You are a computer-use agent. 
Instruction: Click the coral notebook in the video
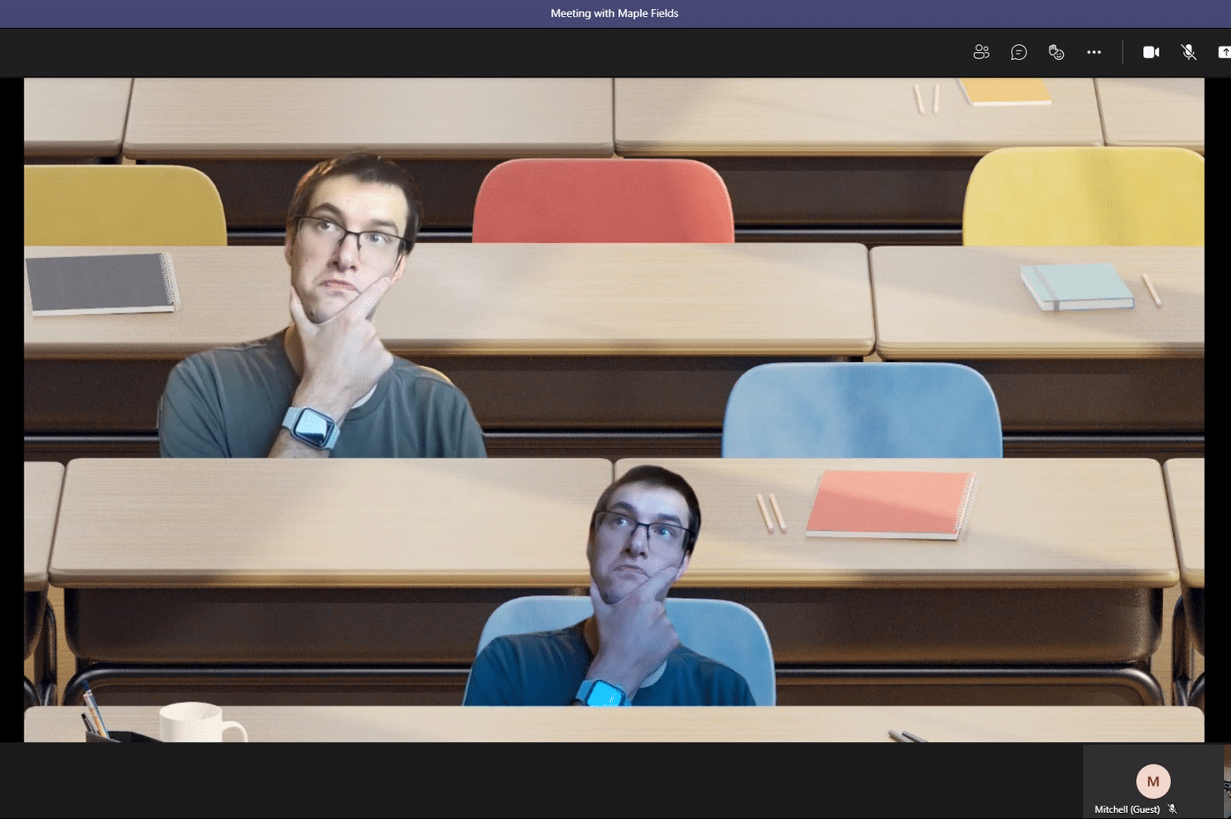click(x=889, y=503)
